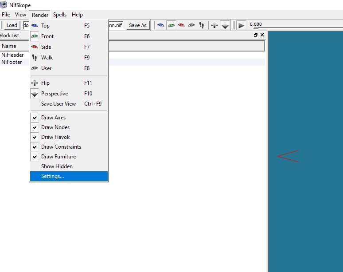Start animation with the play button
Screen dimensions: 343x272
[241, 25]
